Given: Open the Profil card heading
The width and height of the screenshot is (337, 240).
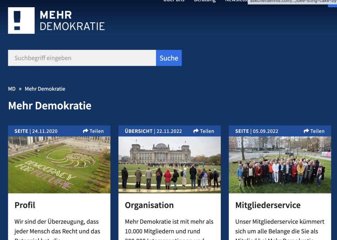Looking at the screenshot, I should coord(25,205).
